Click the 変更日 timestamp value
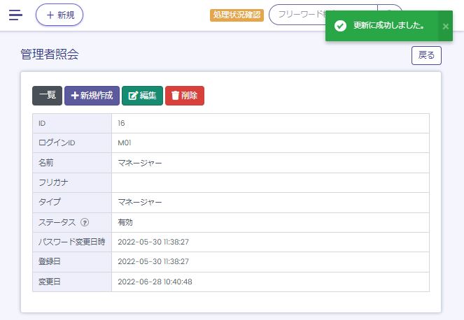 [x=155, y=282]
